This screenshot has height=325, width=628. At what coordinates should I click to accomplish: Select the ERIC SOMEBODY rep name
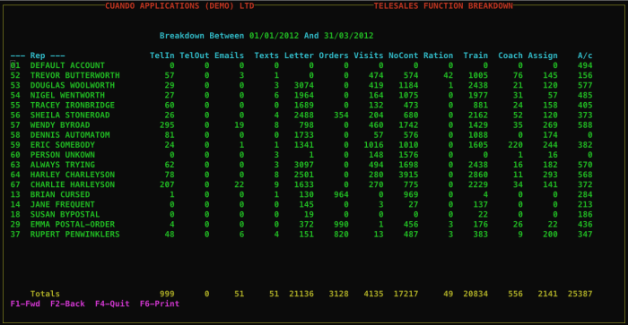tap(63, 145)
